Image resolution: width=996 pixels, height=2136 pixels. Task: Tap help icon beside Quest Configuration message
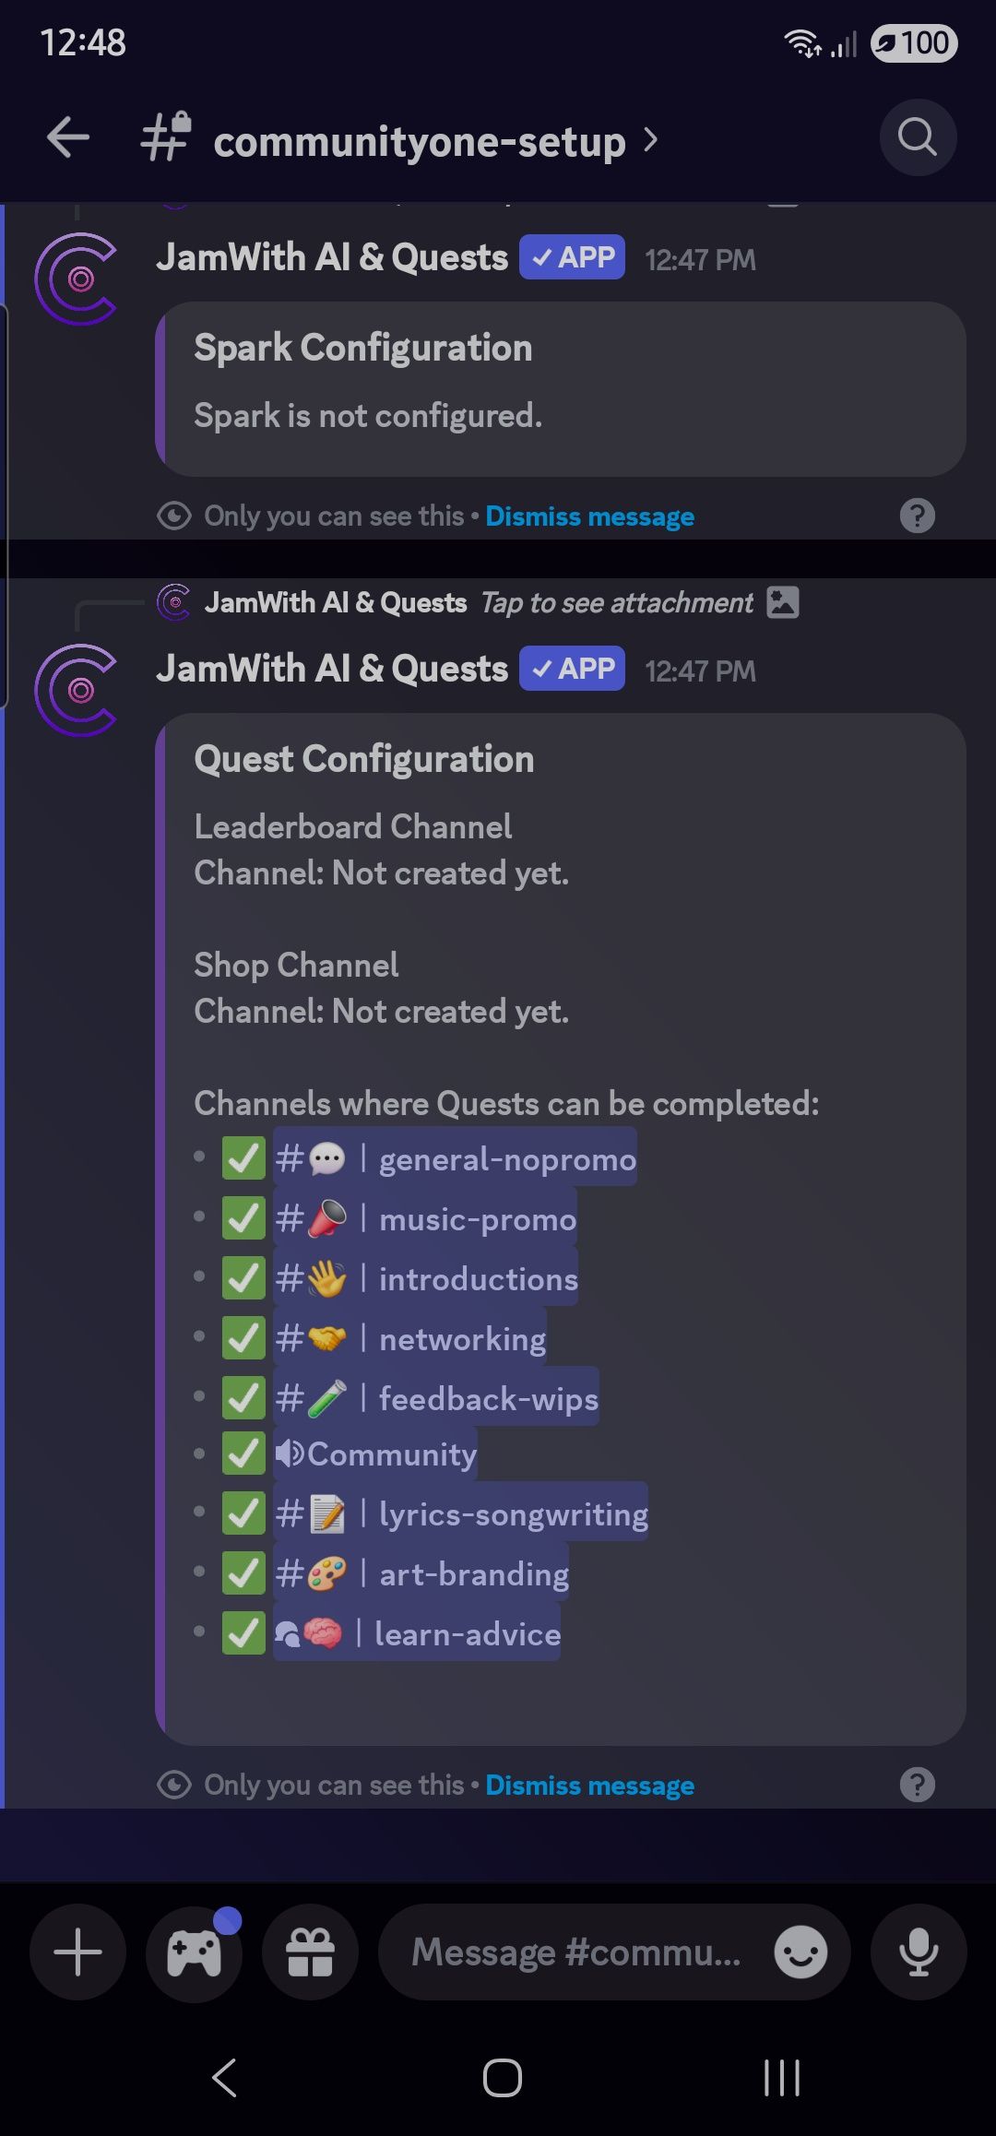coord(917,1785)
